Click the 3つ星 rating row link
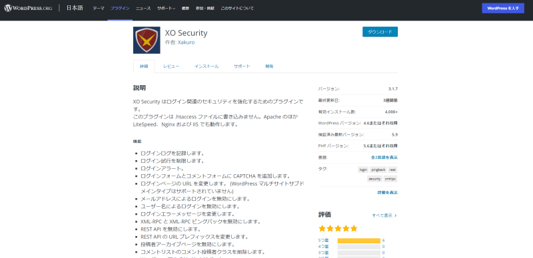 tap(324, 253)
